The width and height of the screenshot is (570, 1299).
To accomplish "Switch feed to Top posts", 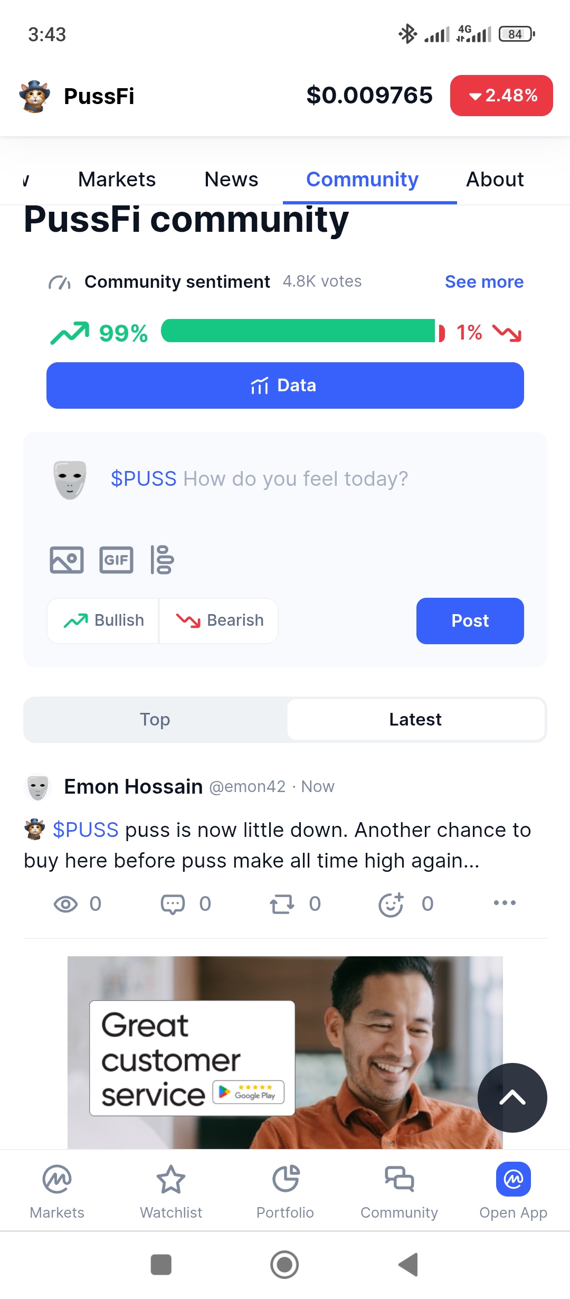I will [x=155, y=719].
